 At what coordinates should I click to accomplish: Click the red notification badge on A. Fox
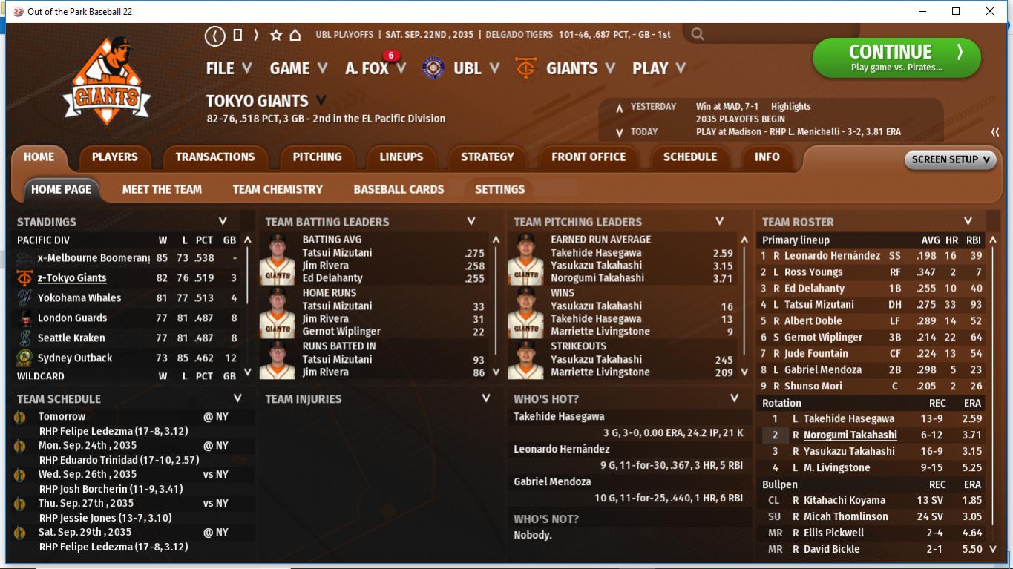391,56
